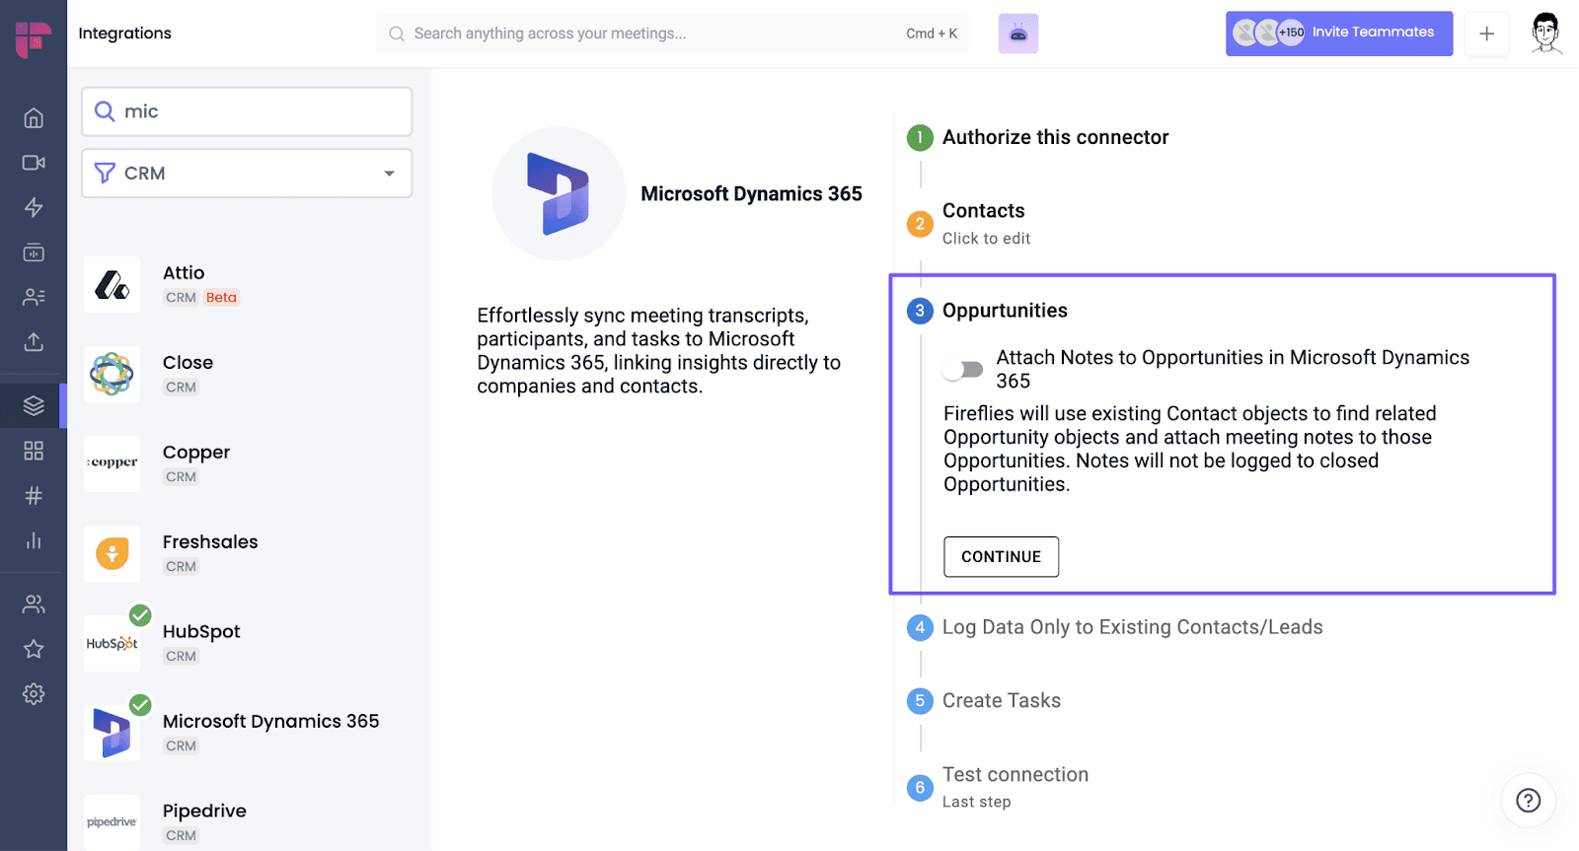The height and width of the screenshot is (851, 1579).
Task: Click the Upload icon in sidebar
Action: pyautogui.click(x=34, y=342)
